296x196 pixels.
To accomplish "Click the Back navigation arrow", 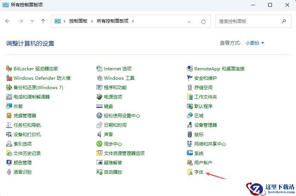I will [8, 21].
